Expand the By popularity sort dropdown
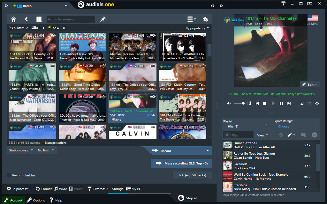Image resolution: width=327 pixels, height=204 pixels. pos(197,28)
